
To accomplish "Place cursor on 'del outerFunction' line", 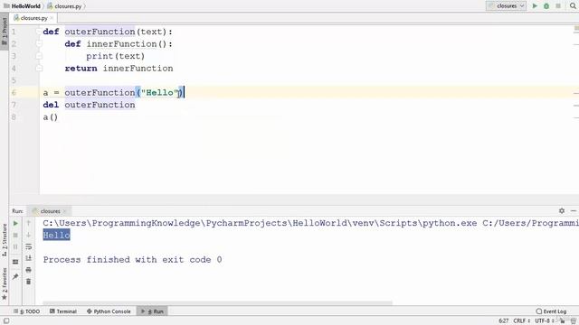I will [x=89, y=105].
